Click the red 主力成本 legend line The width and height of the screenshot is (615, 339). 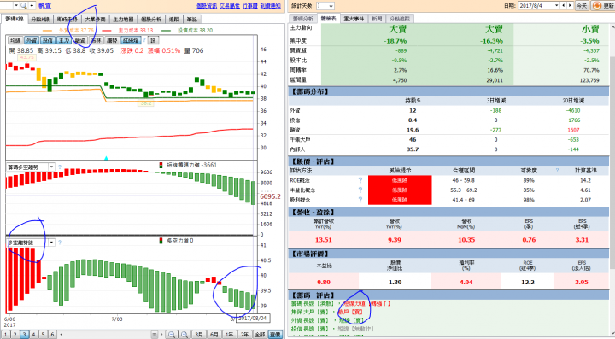(x=106, y=31)
